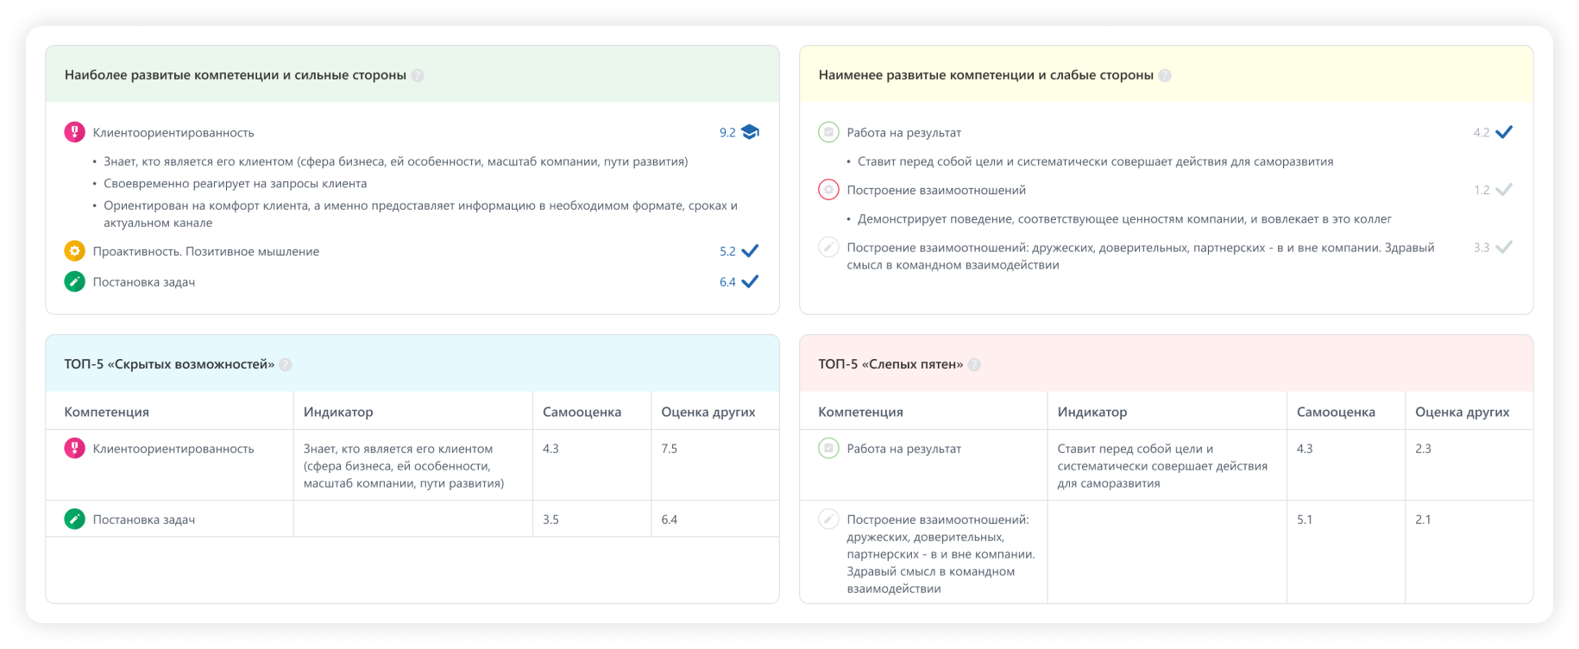
Task: Click blue checkmark next to 4.2
Action: 1505,132
